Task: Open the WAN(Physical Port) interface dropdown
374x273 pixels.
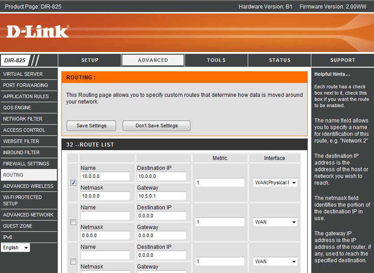Action: click(x=275, y=182)
